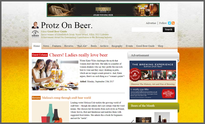
Task: Click the Search button
Action: [168, 29]
